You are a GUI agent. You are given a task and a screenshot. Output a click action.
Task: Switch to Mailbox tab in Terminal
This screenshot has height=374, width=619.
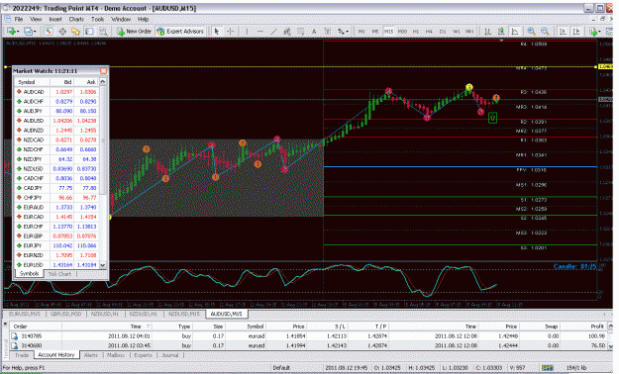click(116, 355)
